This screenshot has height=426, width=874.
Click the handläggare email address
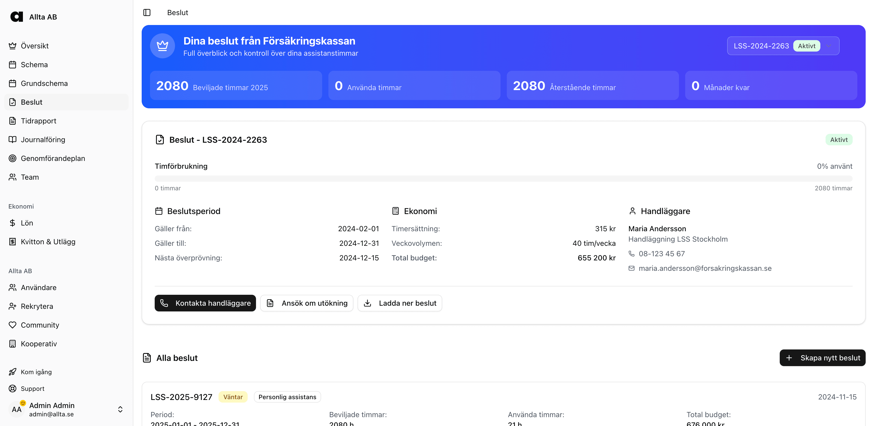[705, 268]
